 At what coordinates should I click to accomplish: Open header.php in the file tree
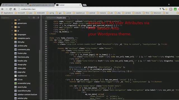pos(22,61)
